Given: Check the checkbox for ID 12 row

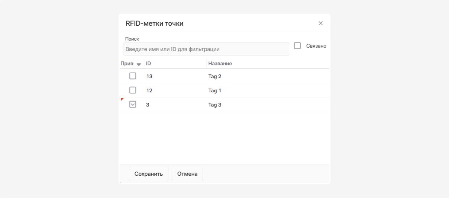Looking at the screenshot, I should tap(133, 90).
